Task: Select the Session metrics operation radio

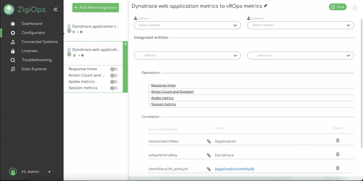Action: point(149,104)
